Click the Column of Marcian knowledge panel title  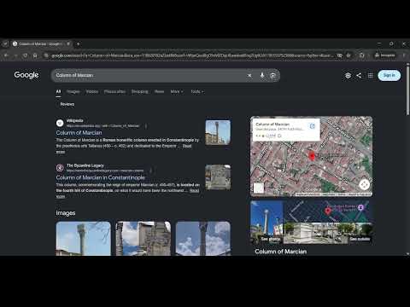coord(281,252)
